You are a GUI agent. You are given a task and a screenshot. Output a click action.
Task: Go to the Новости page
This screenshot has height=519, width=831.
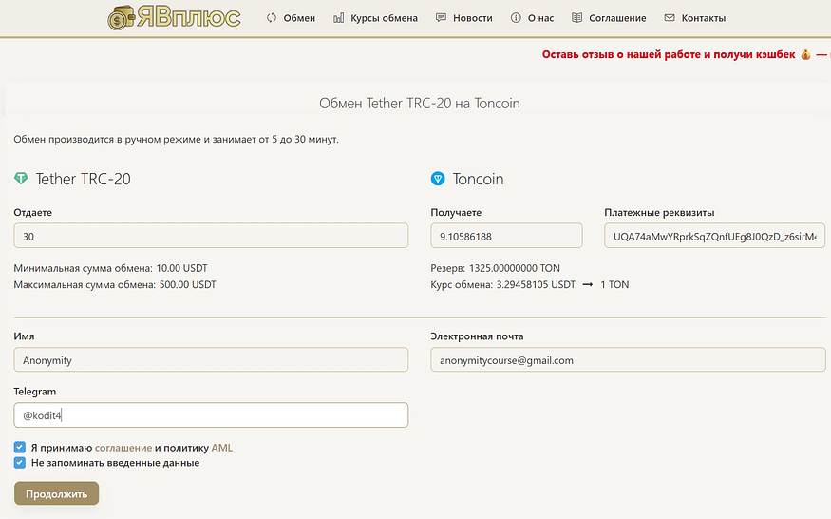[473, 18]
